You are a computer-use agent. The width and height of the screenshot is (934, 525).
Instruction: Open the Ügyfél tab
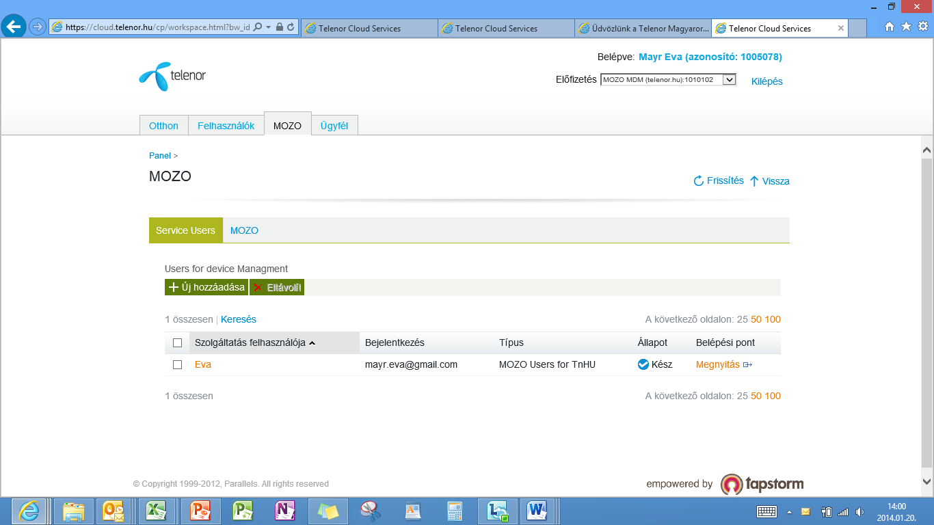click(334, 126)
